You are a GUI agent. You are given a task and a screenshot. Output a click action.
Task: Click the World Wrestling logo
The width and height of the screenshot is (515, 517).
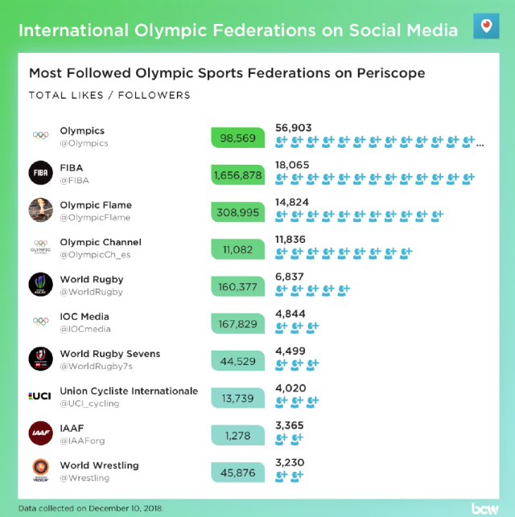[x=40, y=470]
